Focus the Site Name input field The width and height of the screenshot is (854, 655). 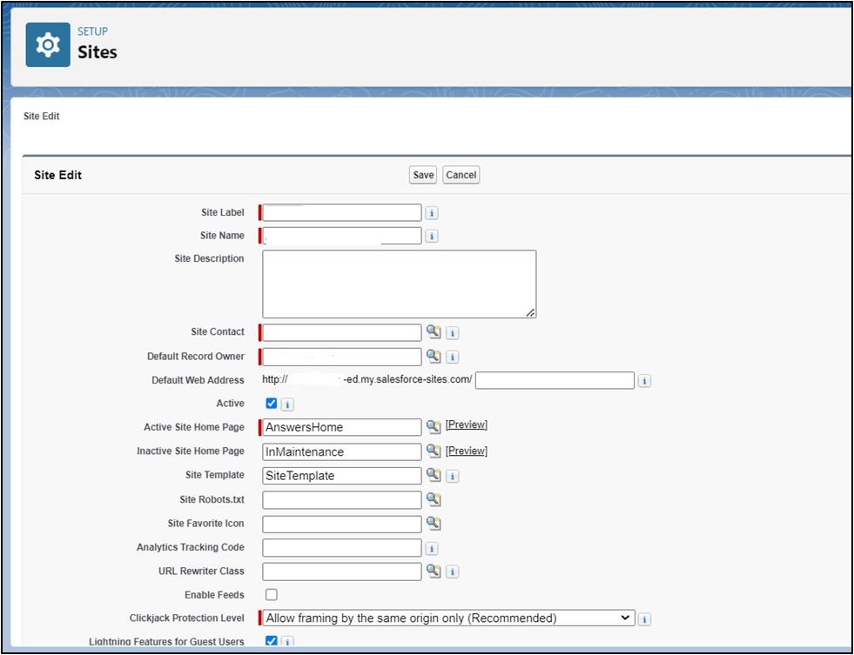click(341, 236)
